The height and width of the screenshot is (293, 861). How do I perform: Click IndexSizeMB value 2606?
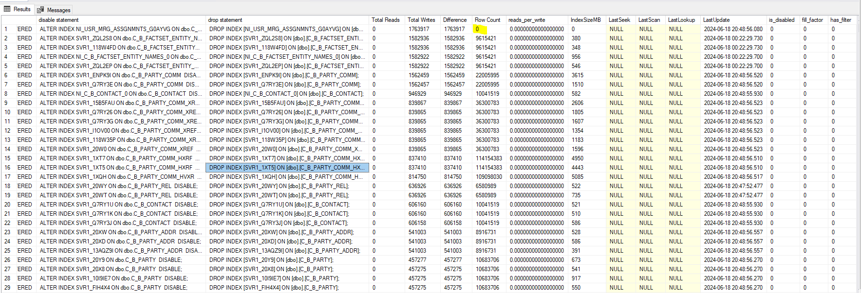pyautogui.click(x=588, y=103)
